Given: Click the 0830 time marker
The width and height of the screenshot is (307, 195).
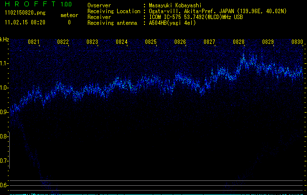Looking at the screenshot, I should click(297, 42).
